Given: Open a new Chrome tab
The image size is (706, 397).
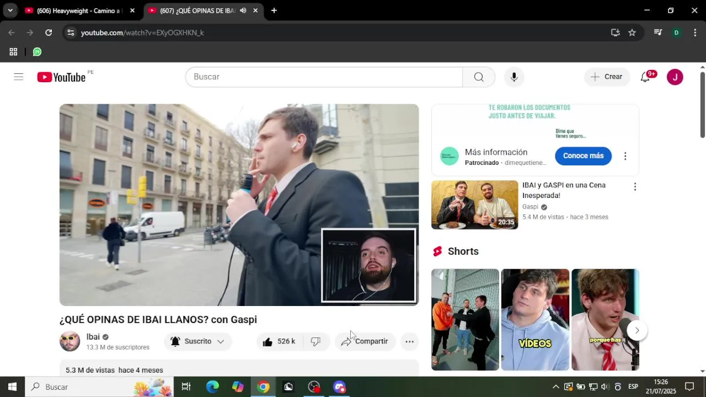Looking at the screenshot, I should coord(274,10).
